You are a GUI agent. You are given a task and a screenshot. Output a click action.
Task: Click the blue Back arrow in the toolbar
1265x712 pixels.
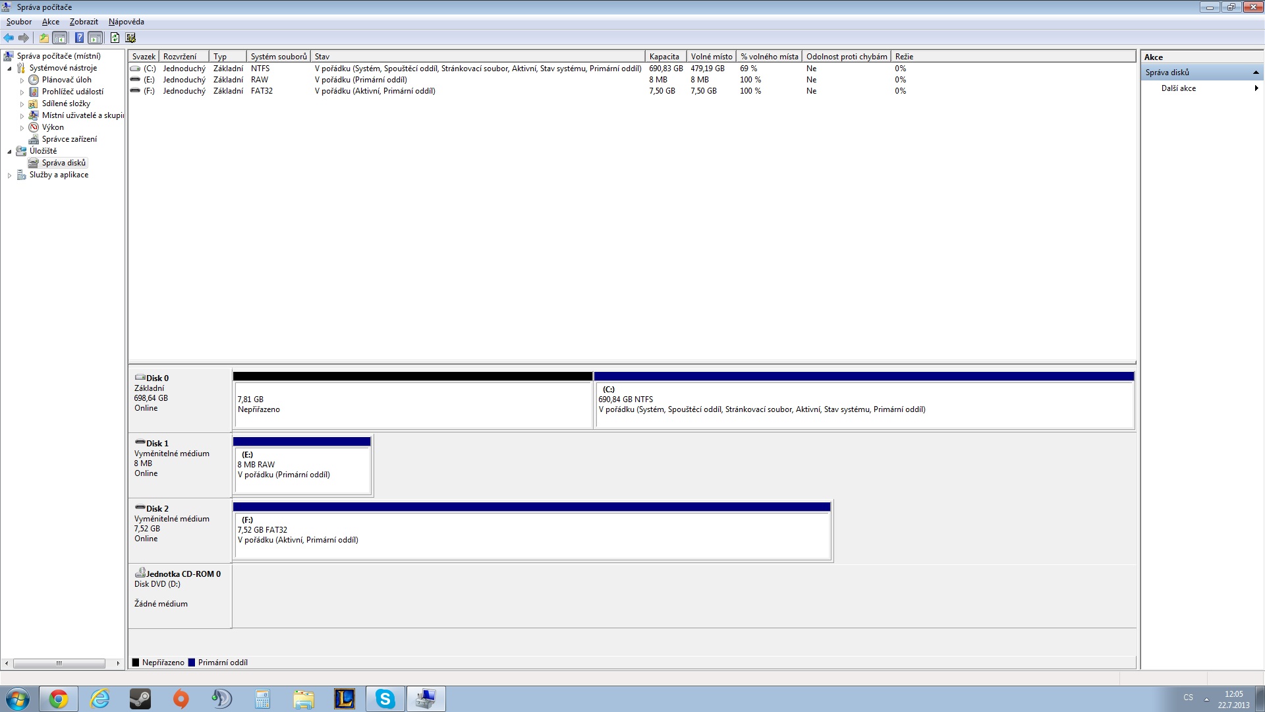coord(9,38)
